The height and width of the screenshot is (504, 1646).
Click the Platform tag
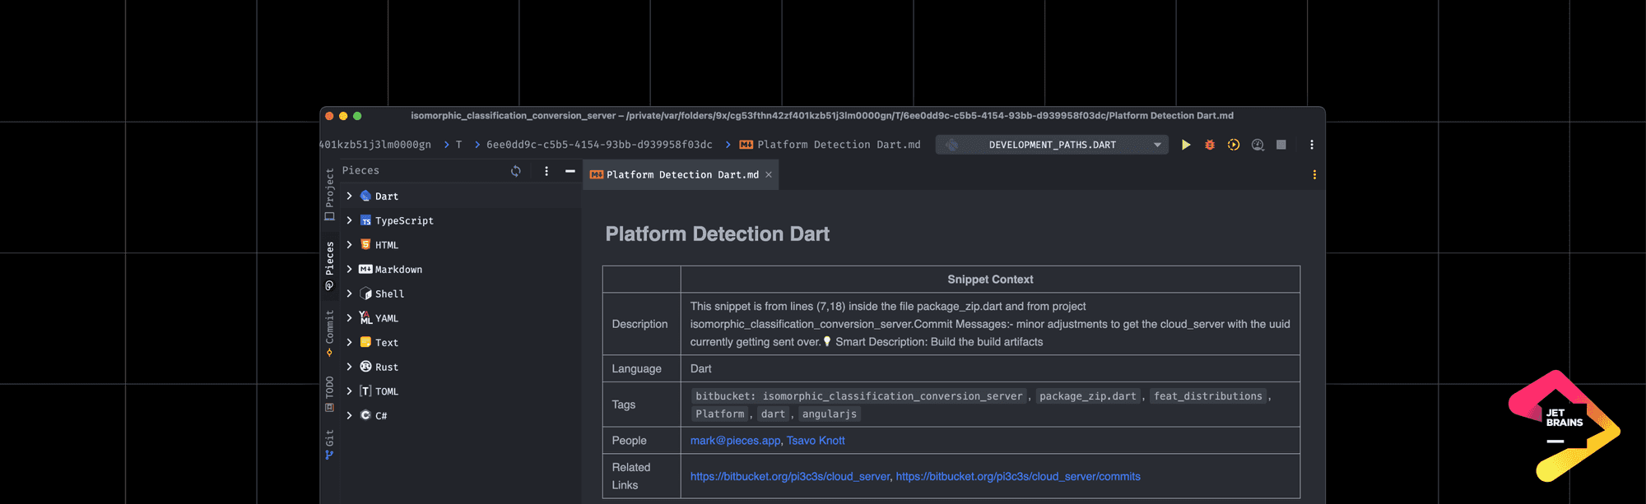719,414
